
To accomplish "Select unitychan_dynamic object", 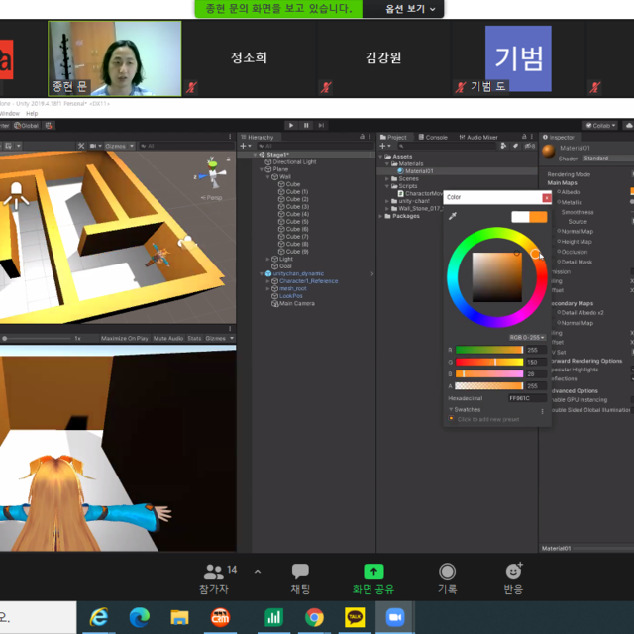I will click(x=298, y=273).
